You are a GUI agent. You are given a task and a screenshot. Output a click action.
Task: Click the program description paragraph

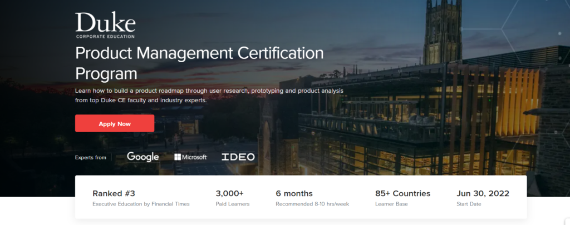click(209, 95)
